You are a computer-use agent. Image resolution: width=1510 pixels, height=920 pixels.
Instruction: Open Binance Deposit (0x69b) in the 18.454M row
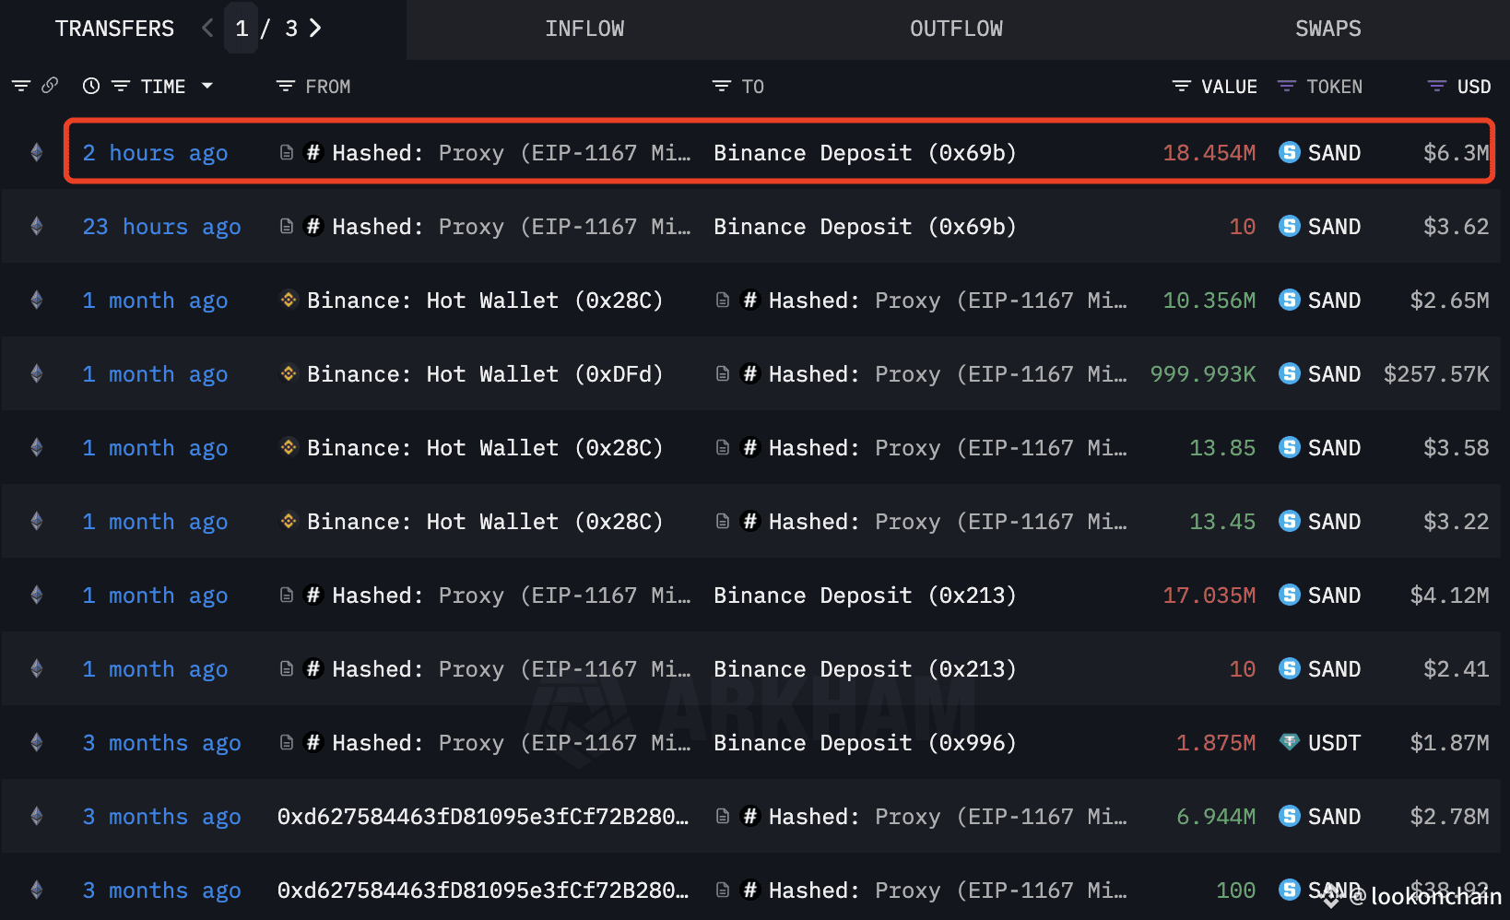pos(865,153)
